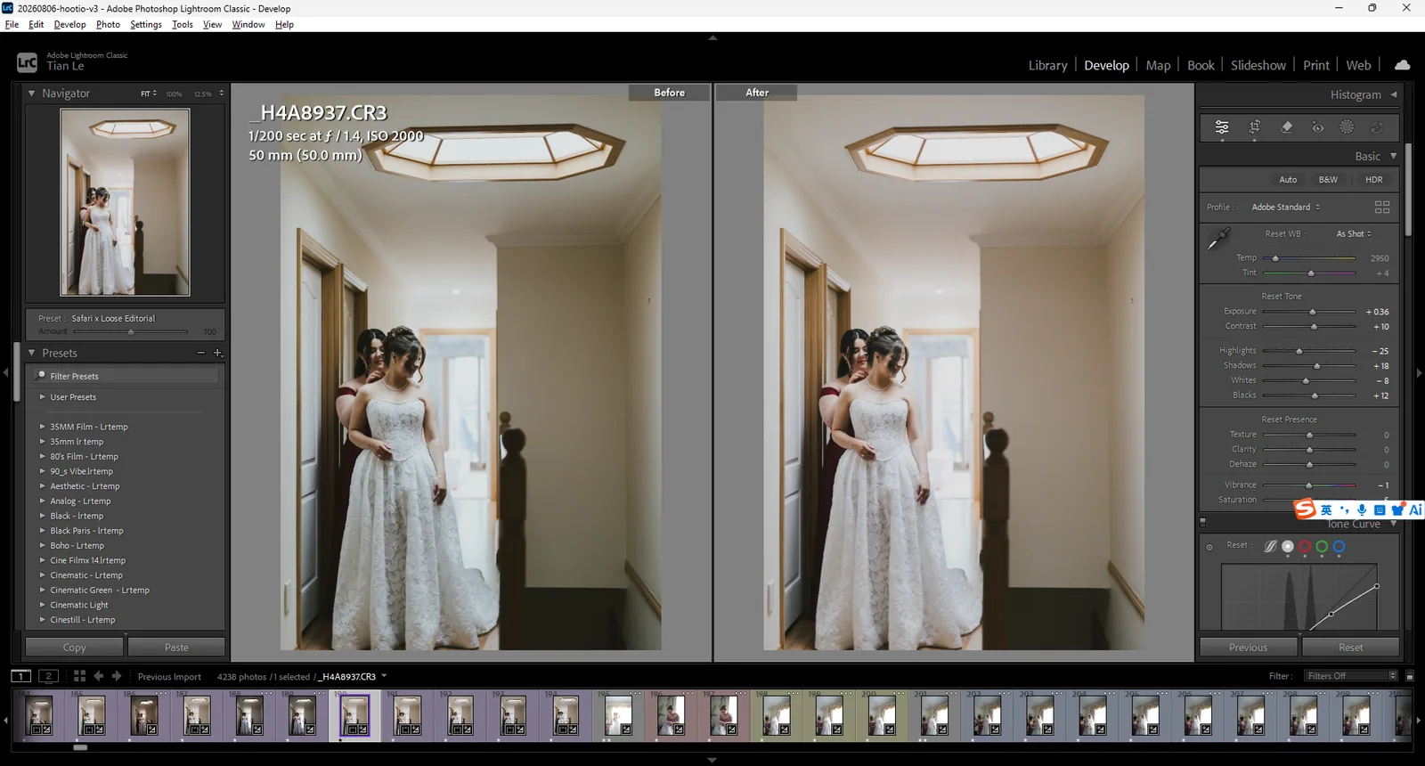1425x766 pixels.
Task: Click the Auto tone button
Action: click(x=1288, y=180)
